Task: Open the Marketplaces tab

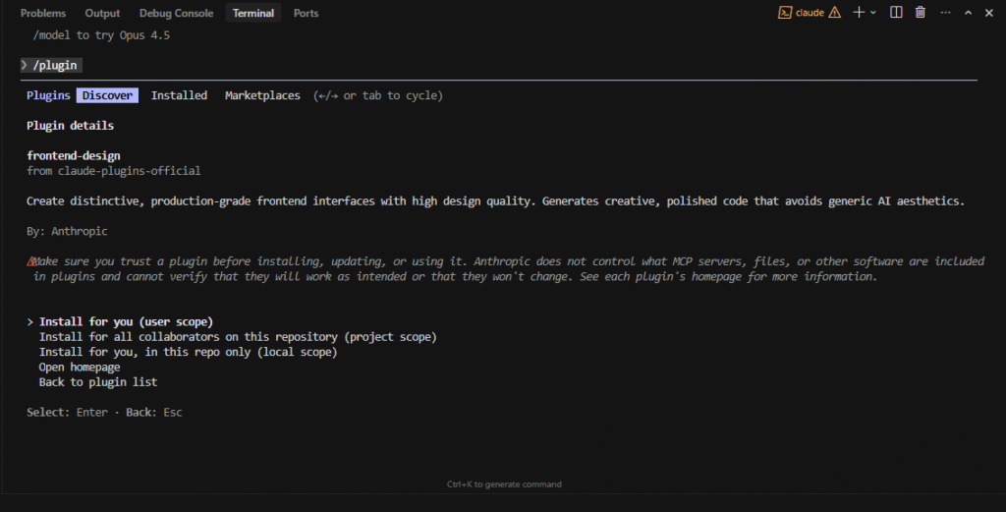Action: coord(262,95)
